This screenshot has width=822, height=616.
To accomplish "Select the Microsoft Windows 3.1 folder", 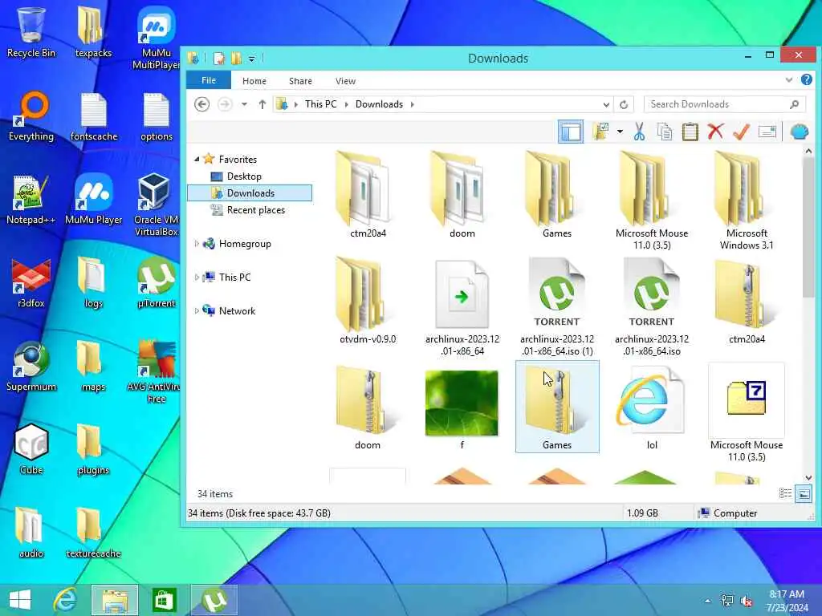I will (x=747, y=201).
